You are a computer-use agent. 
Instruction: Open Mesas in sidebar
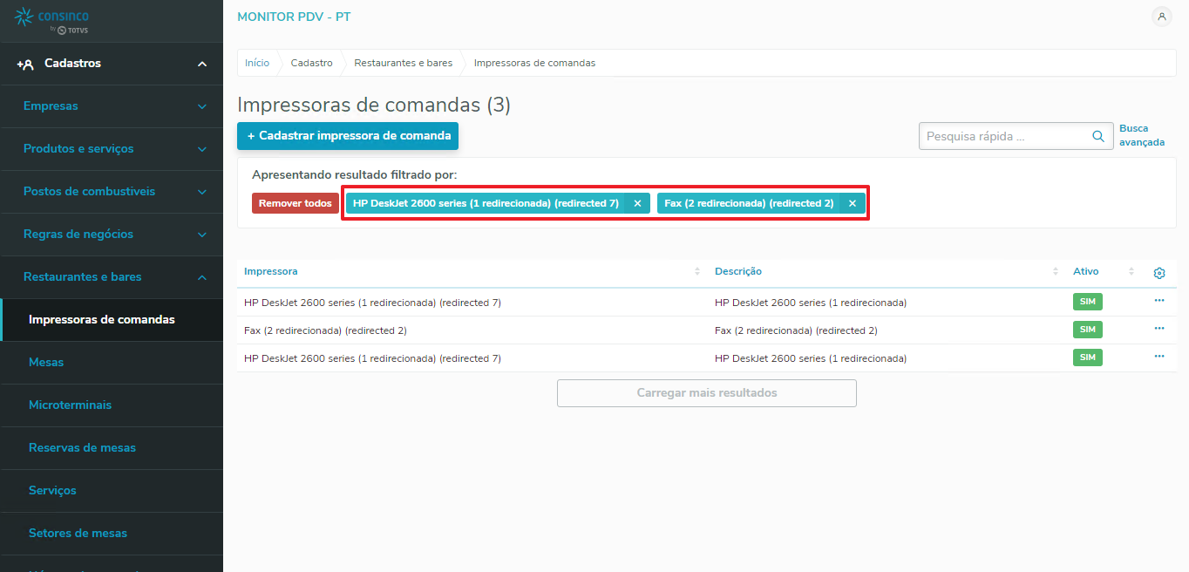[x=112, y=363]
